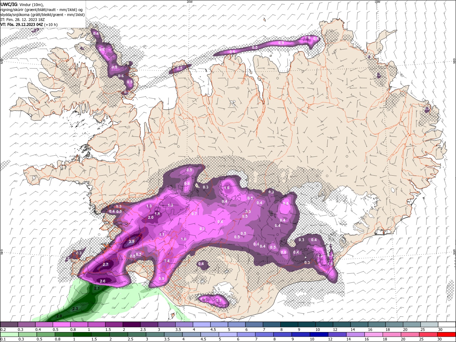Select the rain legend swatch between 0.5 and 0.8
Image resolution: width=456 pixels, height=342 pixels.
coord(46,335)
